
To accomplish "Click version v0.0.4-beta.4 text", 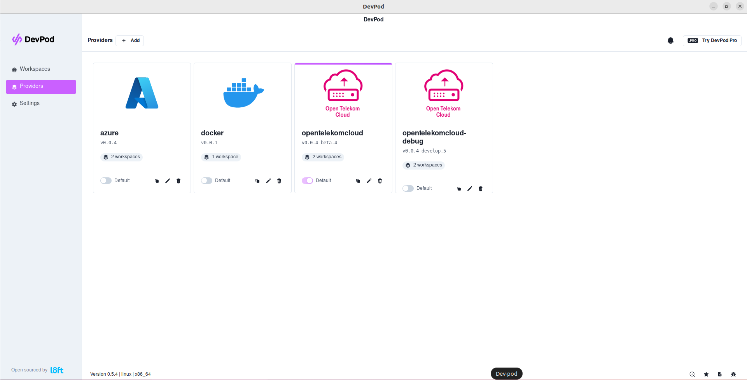I will pyautogui.click(x=320, y=143).
